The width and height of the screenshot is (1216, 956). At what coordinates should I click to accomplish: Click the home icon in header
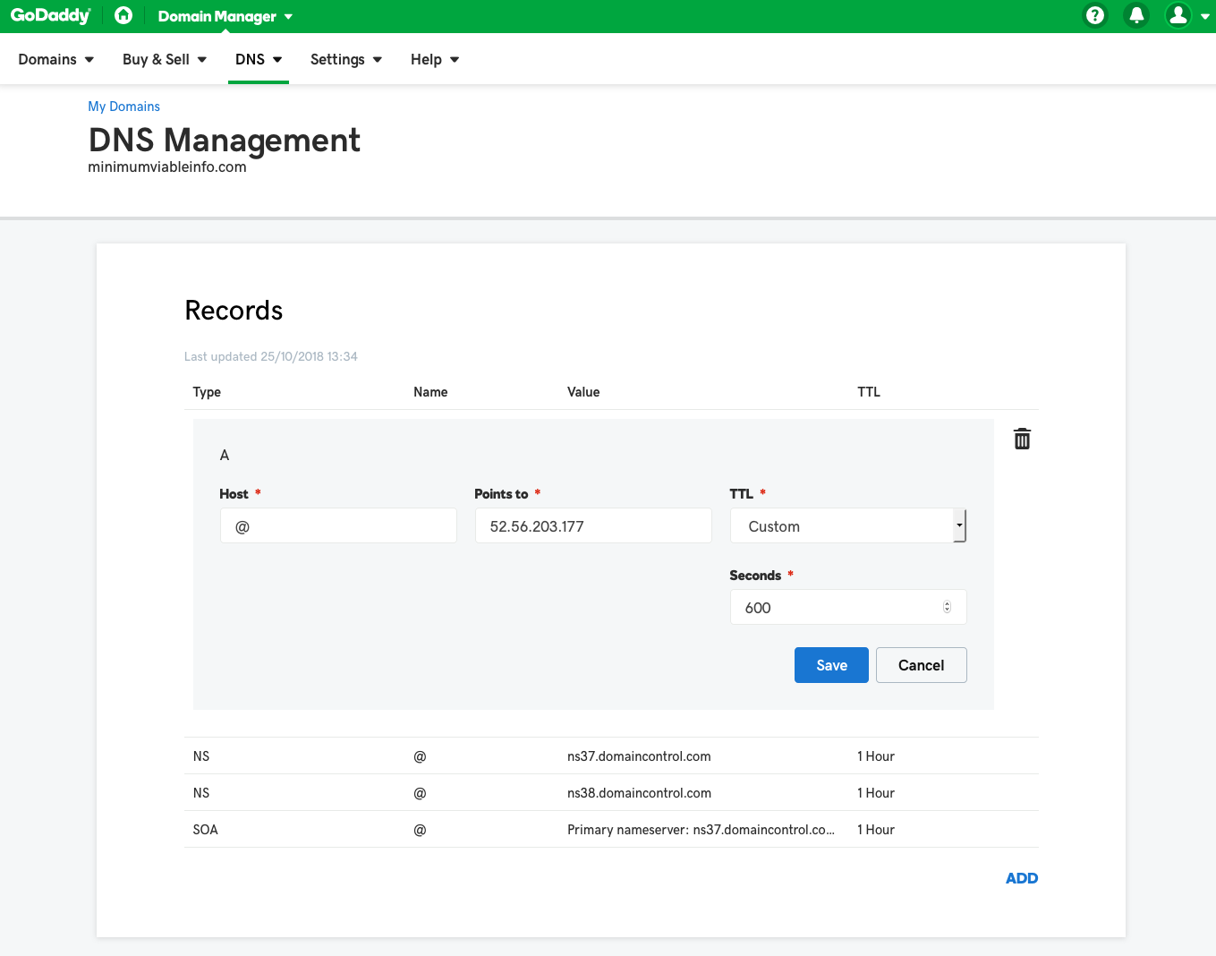coord(123,15)
